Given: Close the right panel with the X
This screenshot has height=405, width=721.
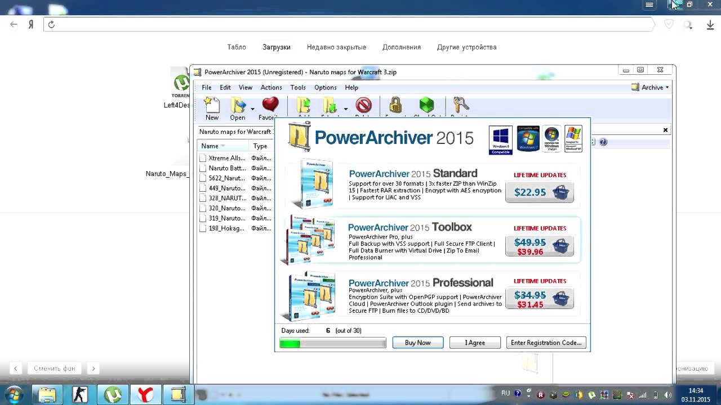Looking at the screenshot, I should [665, 130].
